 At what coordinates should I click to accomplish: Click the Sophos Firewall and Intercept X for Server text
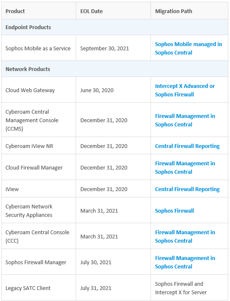click(x=181, y=288)
